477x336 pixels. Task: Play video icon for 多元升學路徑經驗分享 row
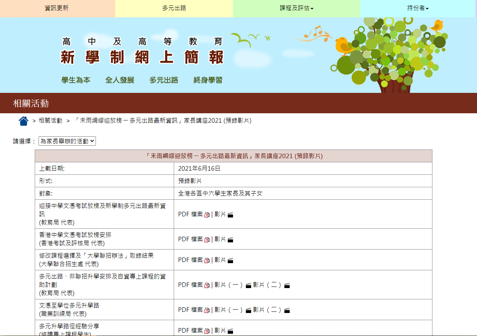tap(230, 331)
